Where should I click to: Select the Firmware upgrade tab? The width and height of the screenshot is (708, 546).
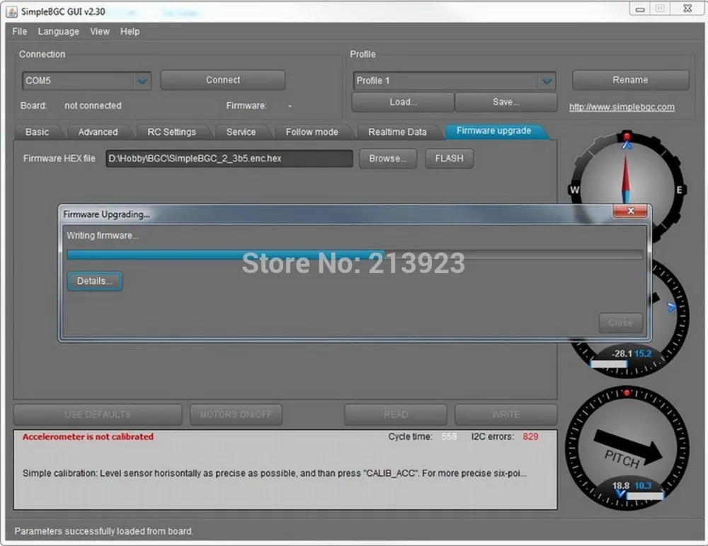[494, 131]
